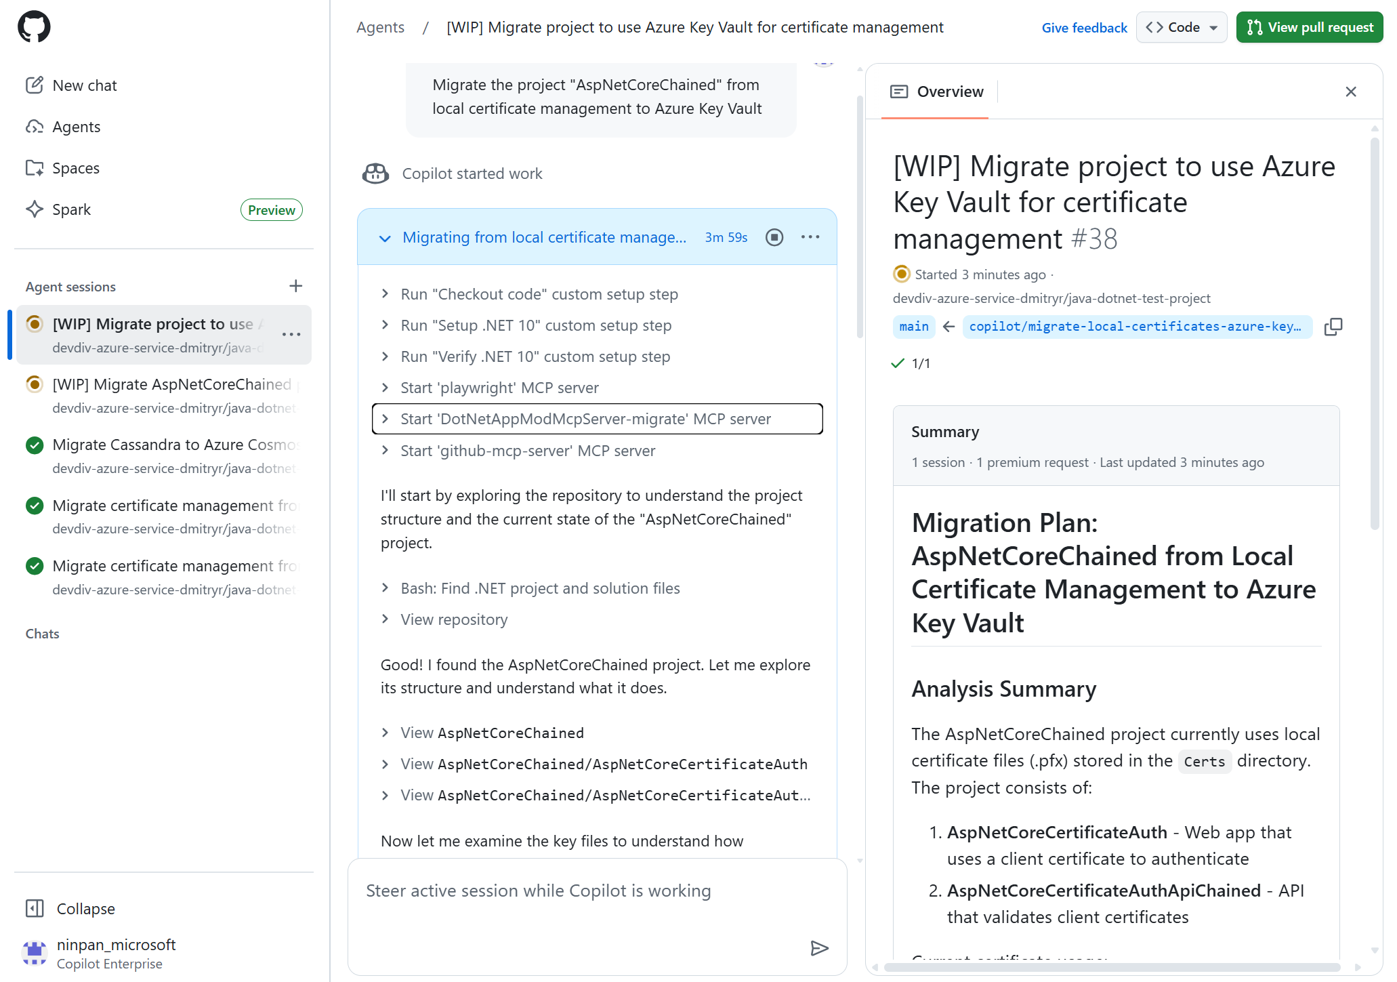The height and width of the screenshot is (982, 1397).
Task: Click the Give feedback link
Action: point(1084,28)
